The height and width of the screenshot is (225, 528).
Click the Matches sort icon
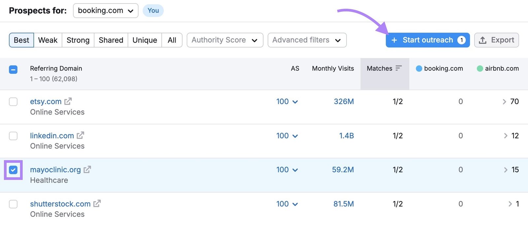399,68
